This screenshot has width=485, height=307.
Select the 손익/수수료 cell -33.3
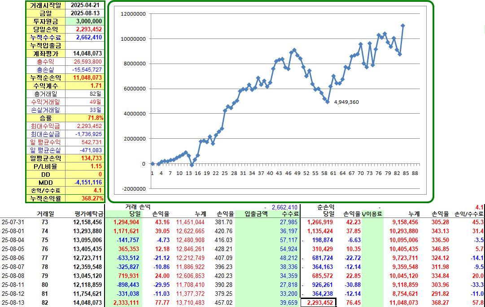(476, 285)
